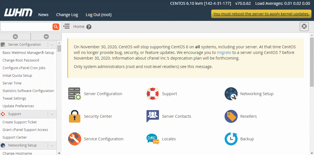This screenshot has height=155, width=314.
Task: Open Support Center in sidebar
Action: tap(14, 137)
